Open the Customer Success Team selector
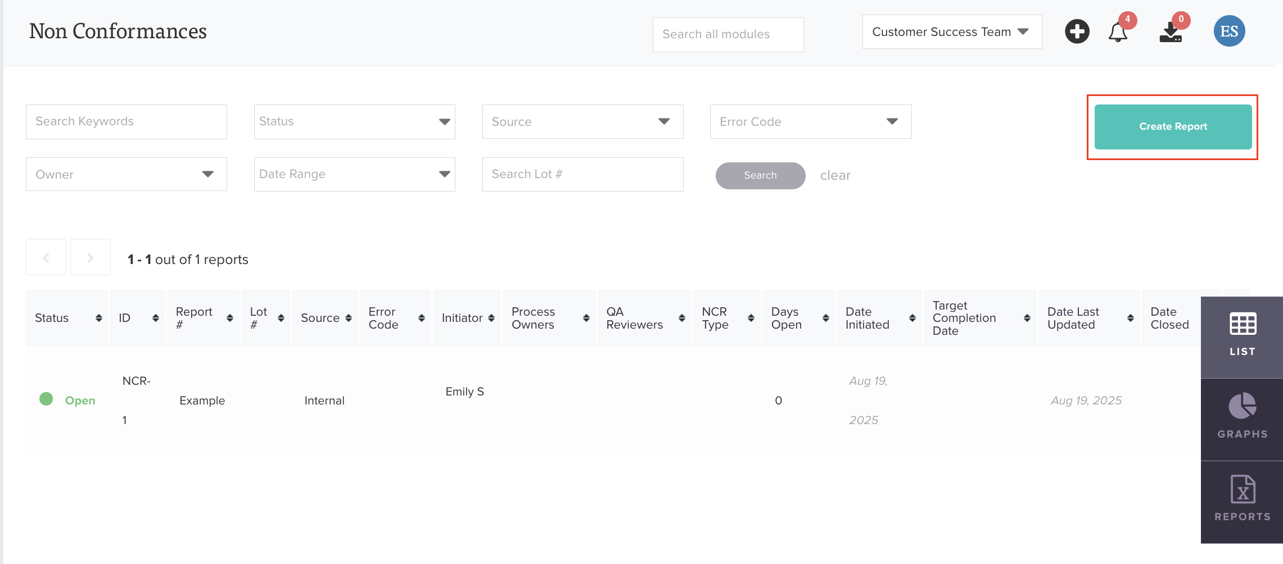 951,32
